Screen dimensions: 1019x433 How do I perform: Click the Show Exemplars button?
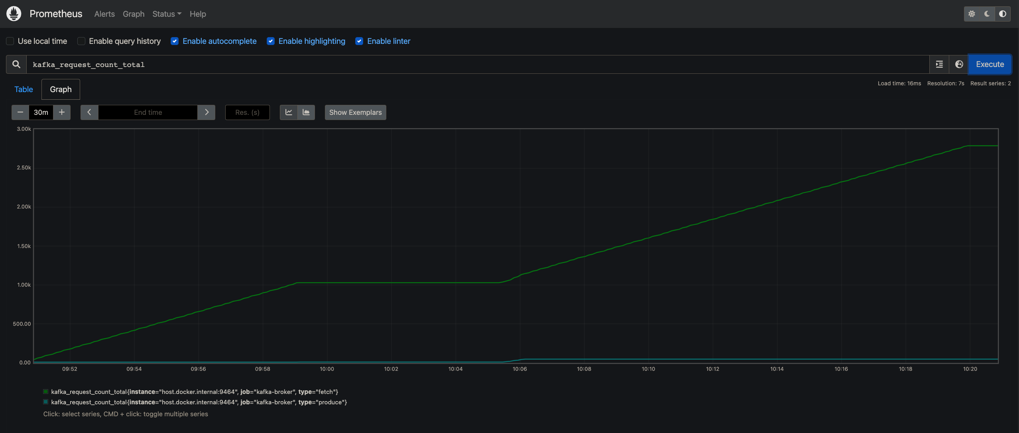click(x=356, y=112)
